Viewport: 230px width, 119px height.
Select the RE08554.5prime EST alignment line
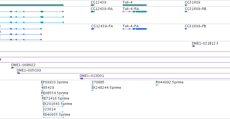[x=52, y=96]
